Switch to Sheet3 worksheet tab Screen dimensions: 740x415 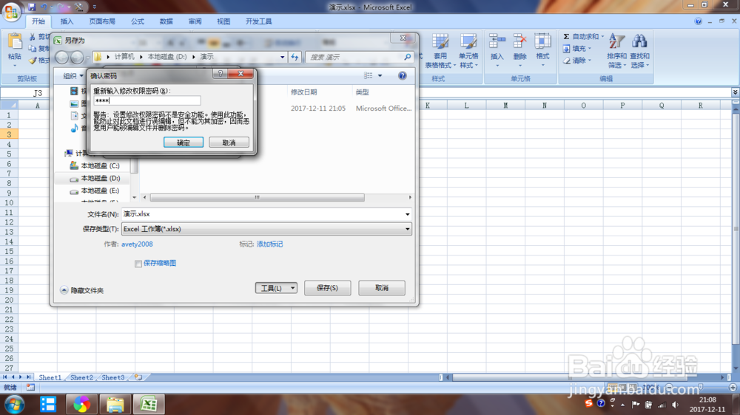113,377
